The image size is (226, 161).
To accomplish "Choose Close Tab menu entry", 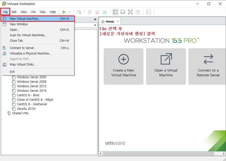I will (x=38, y=41).
